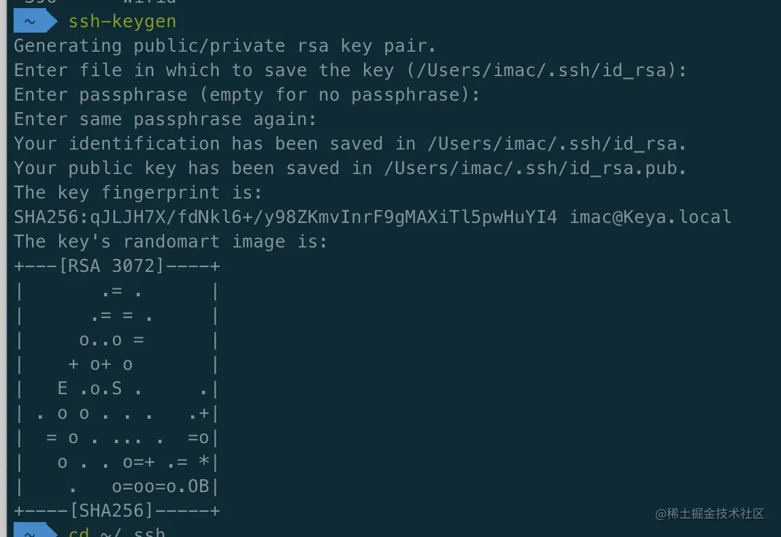781x537 pixels.
Task: Click 'The key fingerprint is:' line
Action: click(x=138, y=192)
